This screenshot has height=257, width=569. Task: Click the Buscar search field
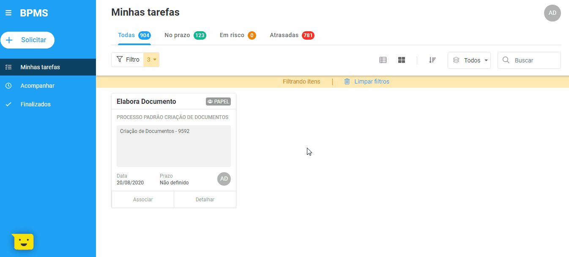tap(529, 60)
